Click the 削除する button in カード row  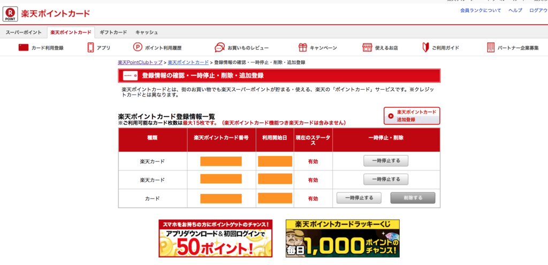413,198
